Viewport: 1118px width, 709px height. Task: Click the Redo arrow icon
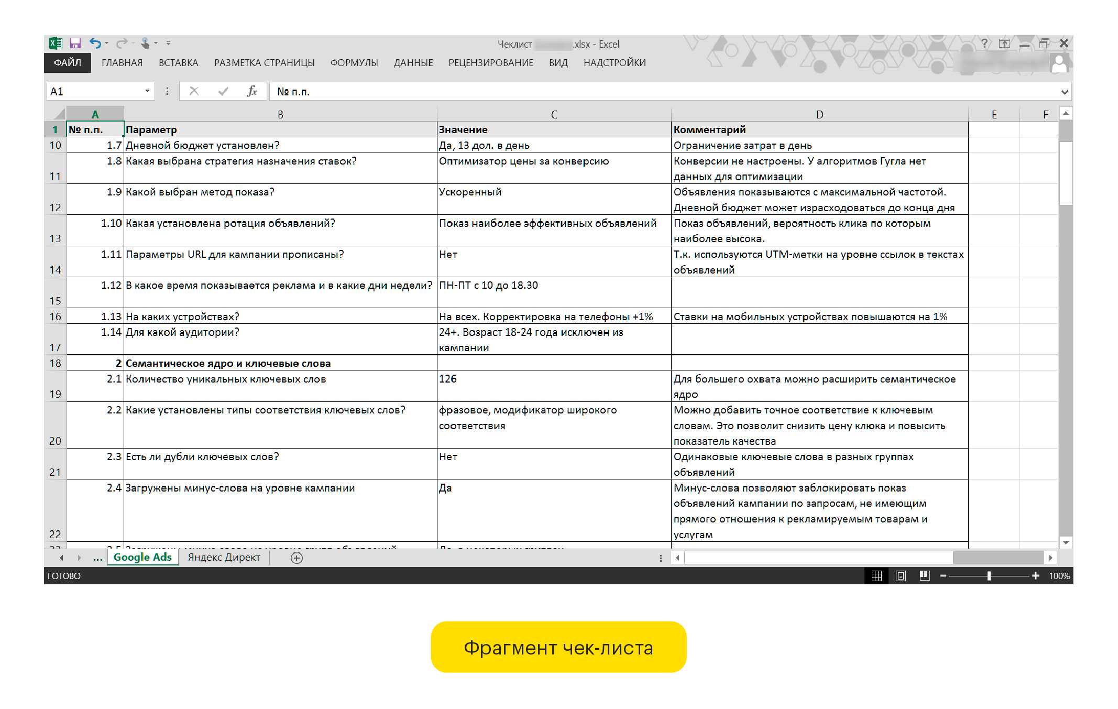click(121, 43)
